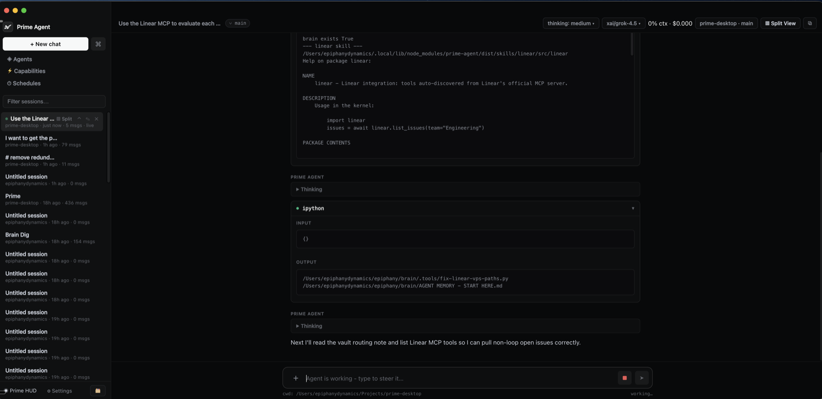Click the ipython INPUT box with {}
Screen dimensions: 822x399
[465, 239]
